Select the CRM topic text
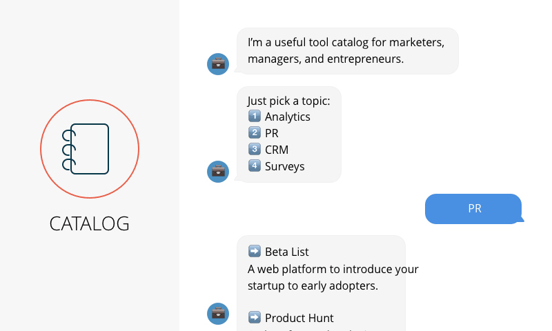This screenshot has width=552, height=331. pyautogui.click(x=277, y=150)
